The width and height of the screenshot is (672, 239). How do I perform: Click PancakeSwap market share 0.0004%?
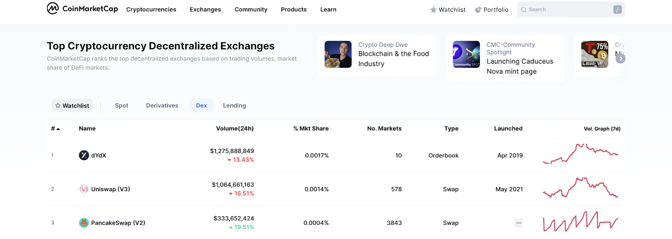click(x=316, y=223)
